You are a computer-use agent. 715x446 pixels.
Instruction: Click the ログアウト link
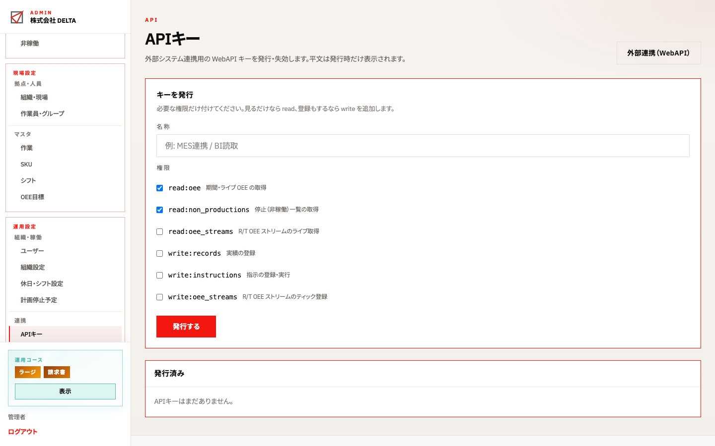coord(23,432)
